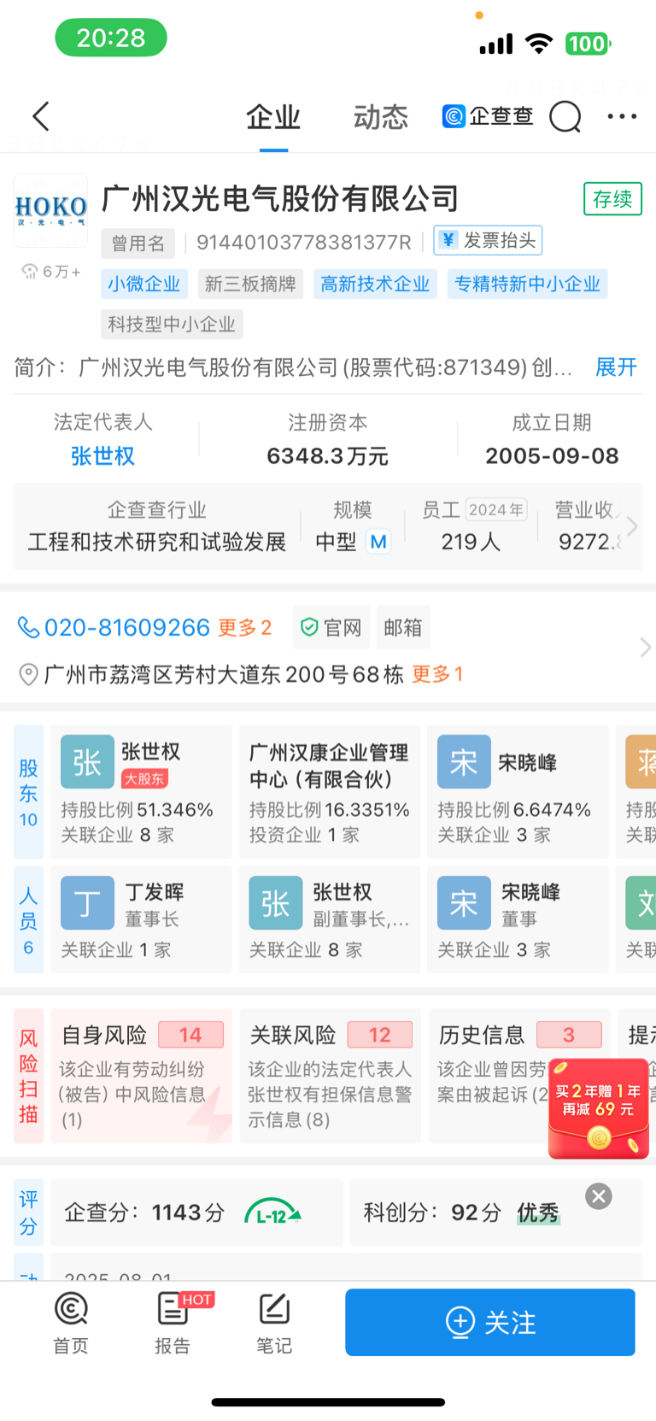Tap the 发票抬头 invoice title button
This screenshot has height=1421, width=656.
pos(488,241)
